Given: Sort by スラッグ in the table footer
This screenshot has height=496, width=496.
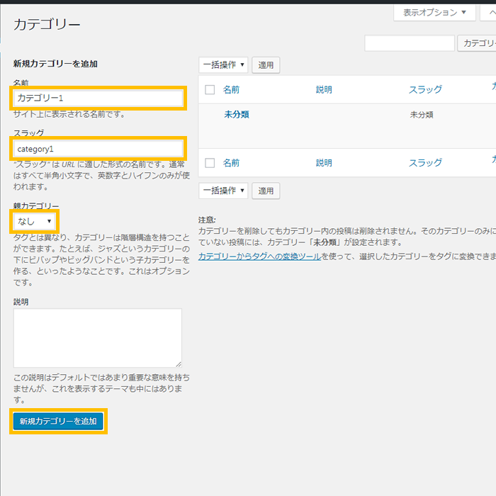Looking at the screenshot, I should (x=425, y=163).
